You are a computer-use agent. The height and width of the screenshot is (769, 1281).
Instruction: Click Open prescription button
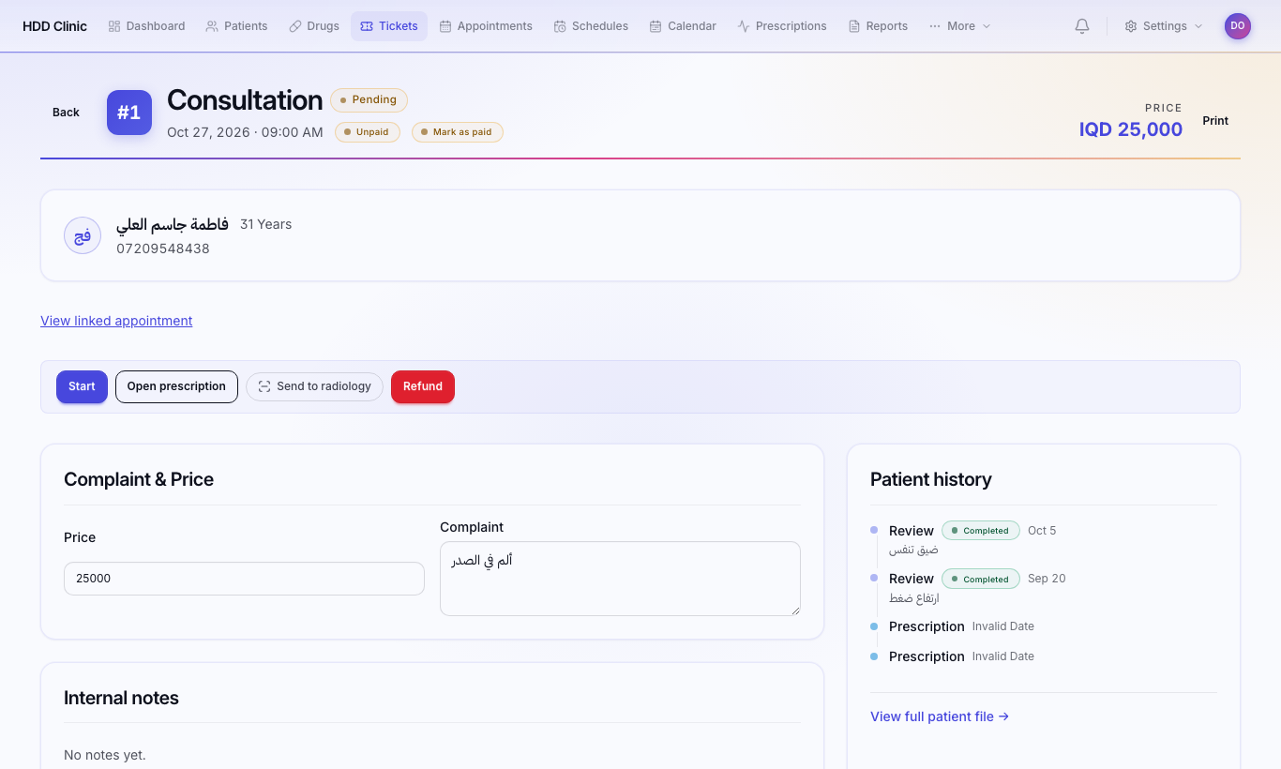(176, 386)
